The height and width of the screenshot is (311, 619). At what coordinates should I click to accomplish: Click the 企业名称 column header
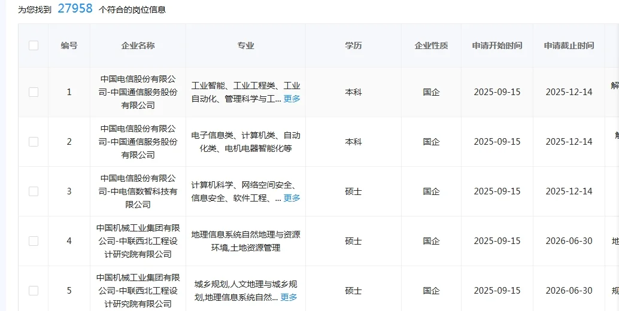[138, 45]
